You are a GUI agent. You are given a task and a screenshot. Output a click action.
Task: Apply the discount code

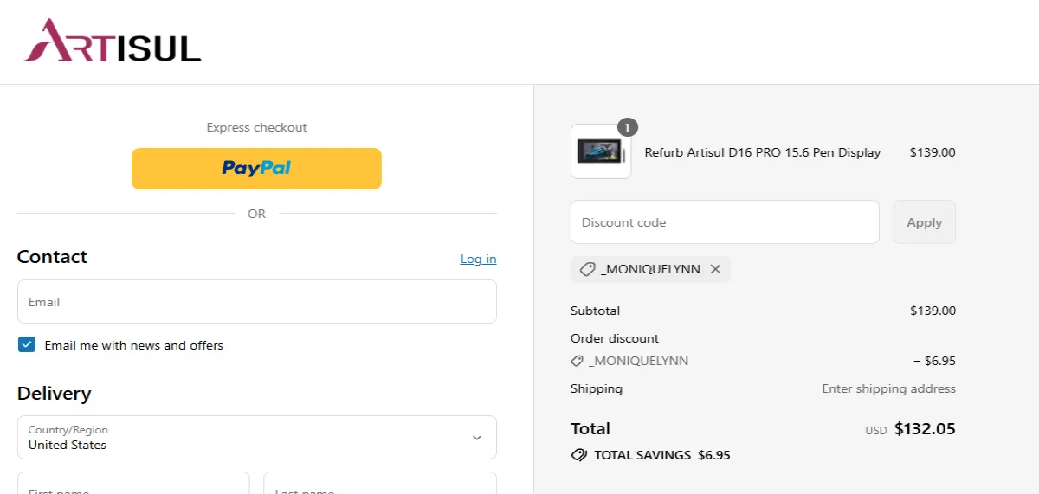(924, 222)
